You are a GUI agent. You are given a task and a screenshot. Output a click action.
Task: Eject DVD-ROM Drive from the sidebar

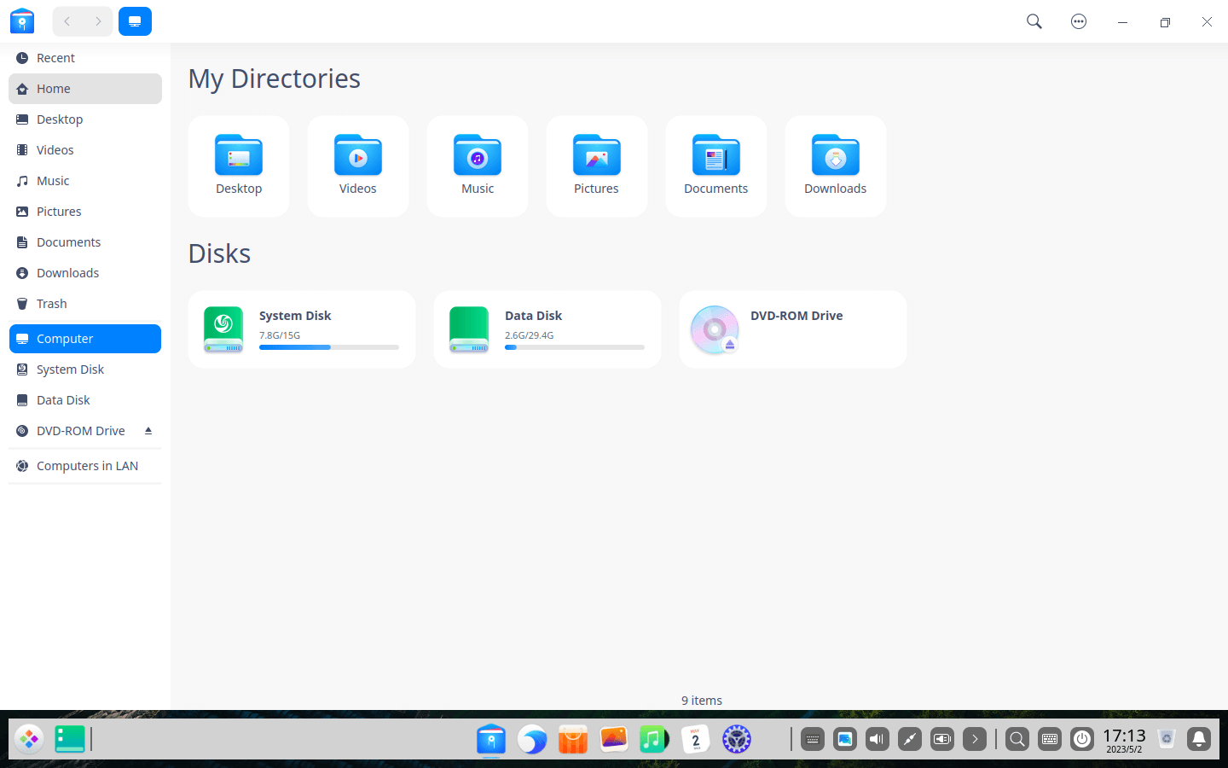pos(148,431)
